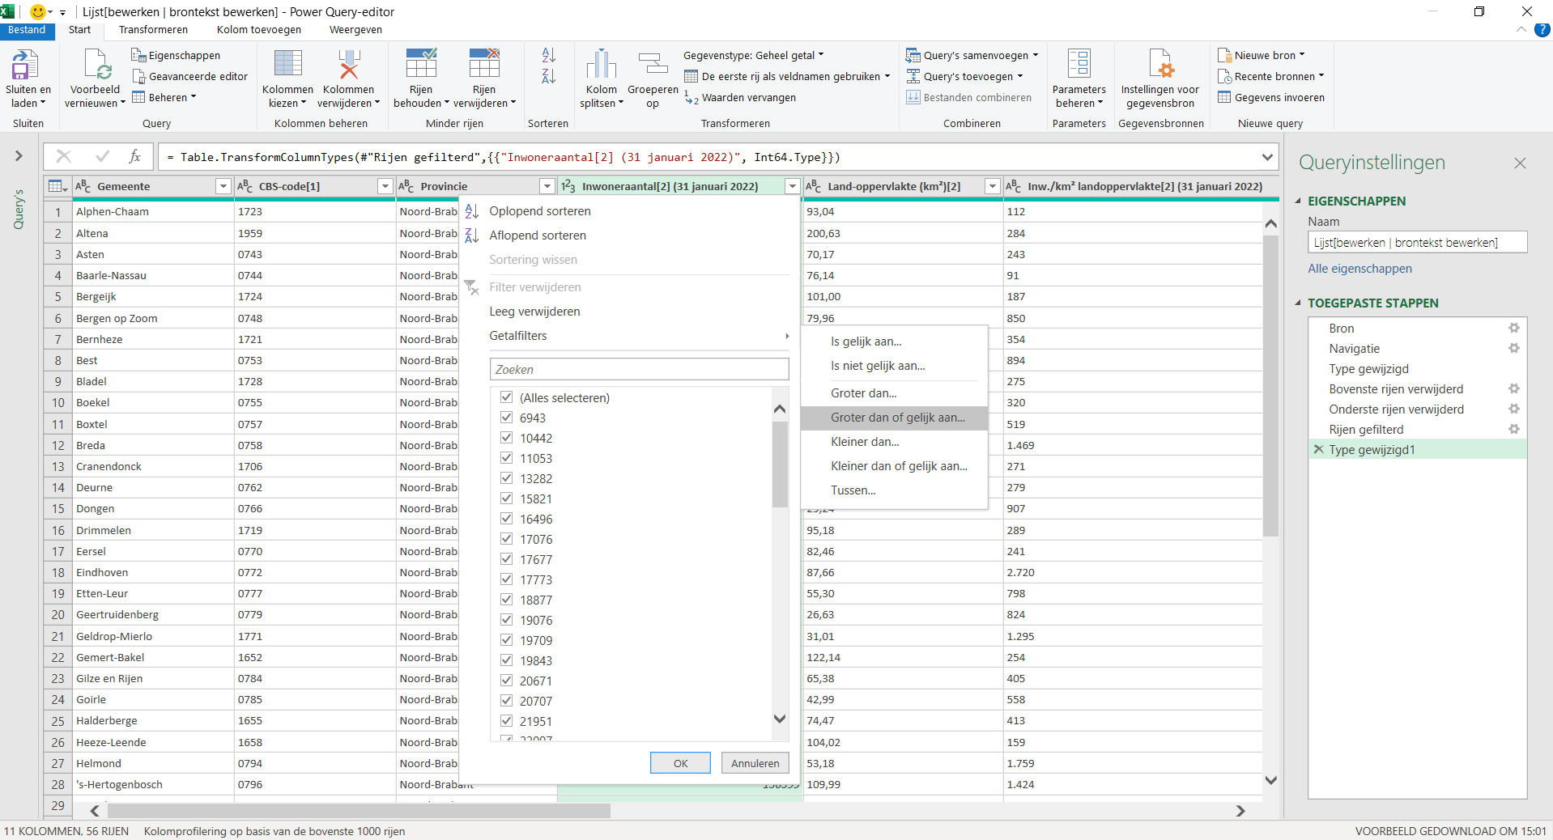Open the Provincie column filter dropdown
The width and height of the screenshot is (1553, 840).
point(547,186)
